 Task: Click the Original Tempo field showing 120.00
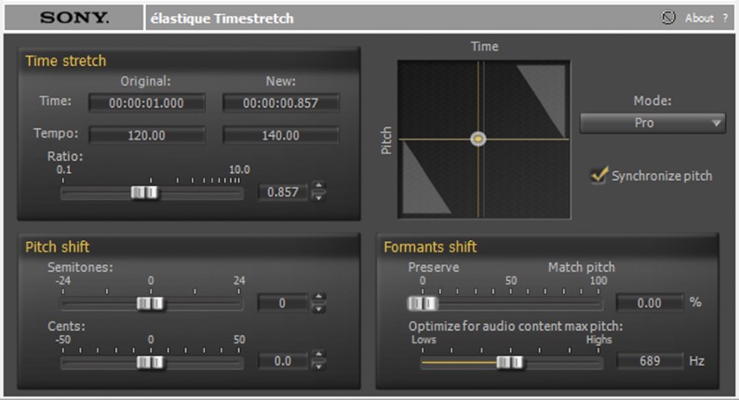click(x=146, y=136)
